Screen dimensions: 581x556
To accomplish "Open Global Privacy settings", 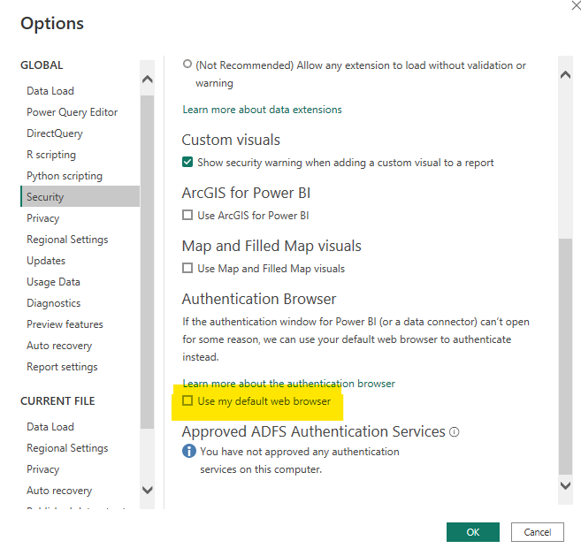I will pyautogui.click(x=43, y=218).
